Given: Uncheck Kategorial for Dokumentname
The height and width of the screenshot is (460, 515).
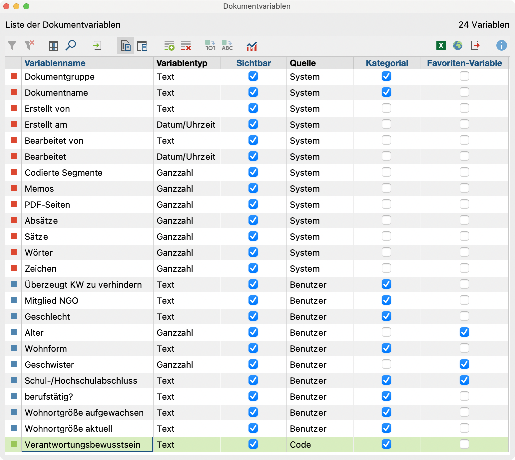Looking at the screenshot, I should pos(386,92).
